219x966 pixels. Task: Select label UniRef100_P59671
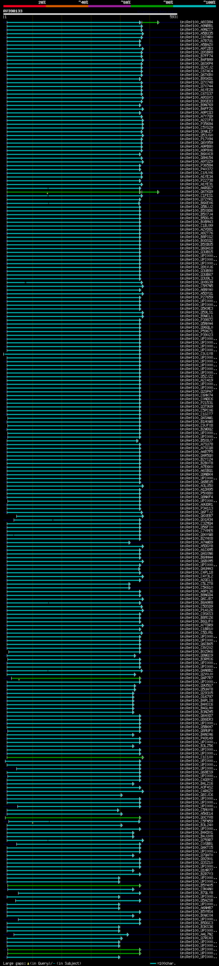[x=196, y=331]
